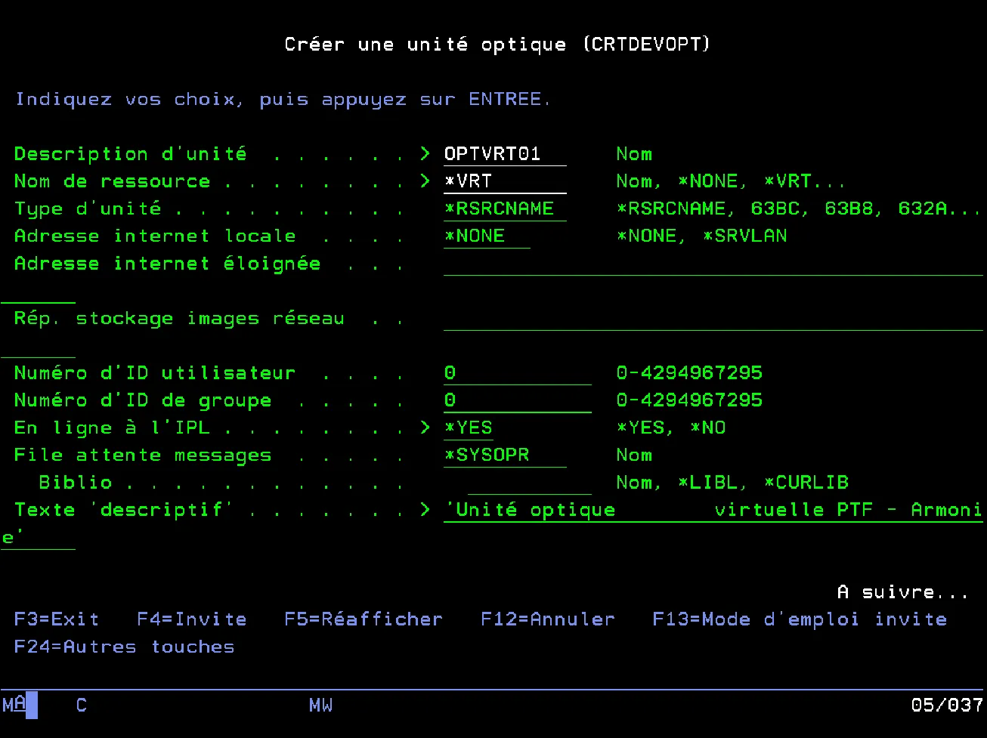The image size is (987, 738).
Task: Click the 'Description d'unité' label
Action: click(131, 154)
